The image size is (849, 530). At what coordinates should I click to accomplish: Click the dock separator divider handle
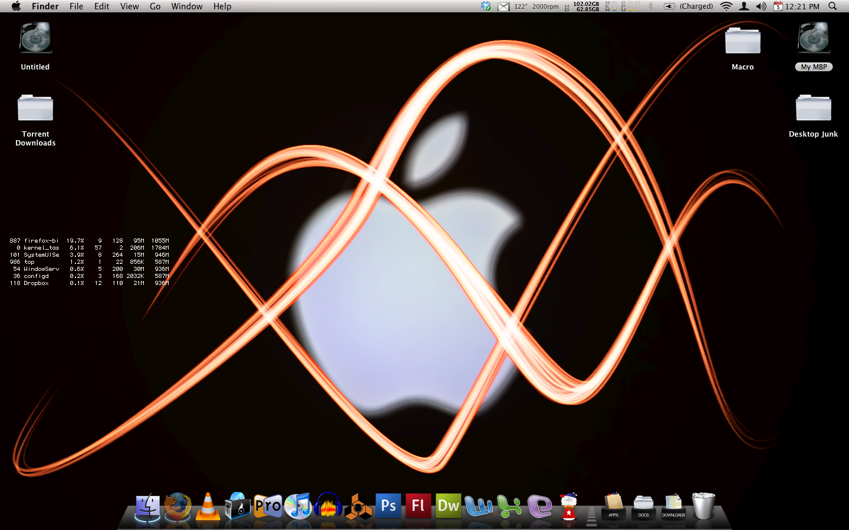tap(591, 516)
